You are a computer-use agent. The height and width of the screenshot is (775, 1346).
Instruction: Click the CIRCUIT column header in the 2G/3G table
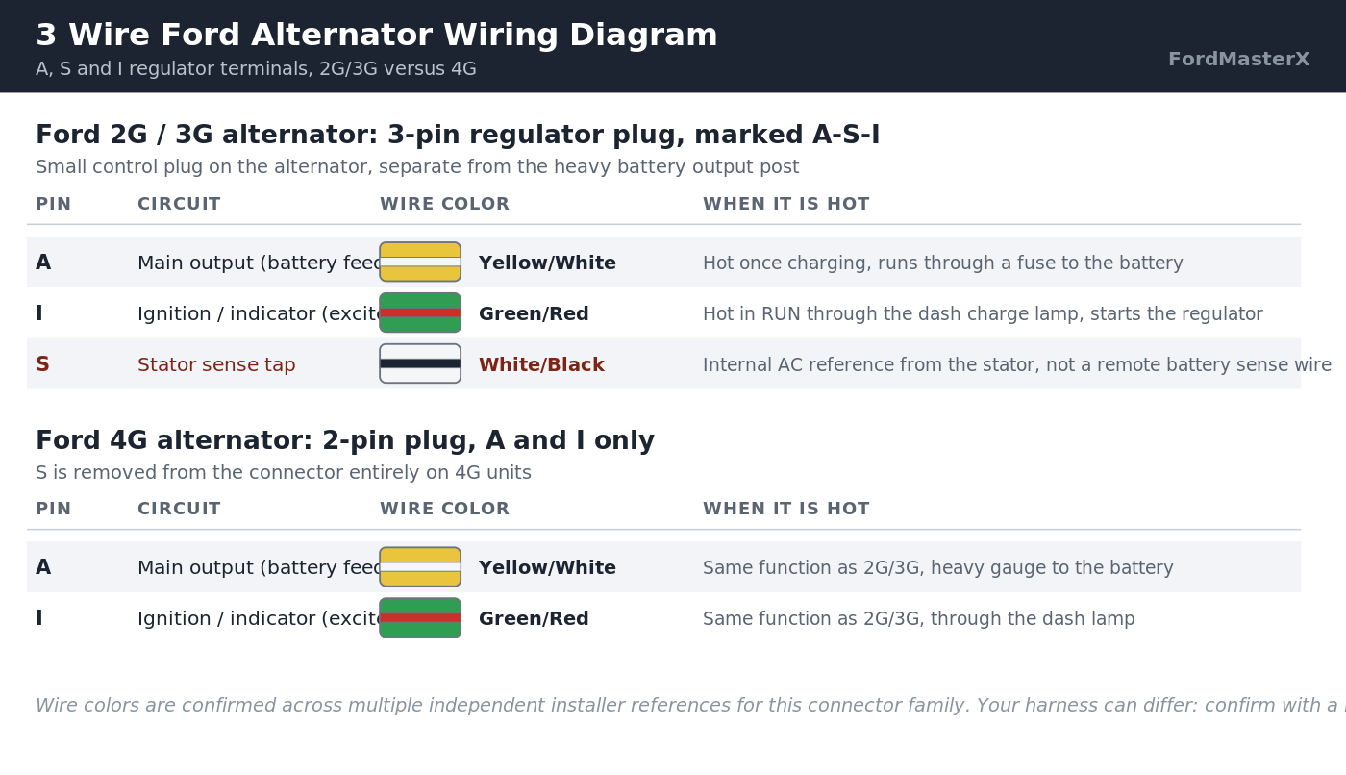[179, 205]
